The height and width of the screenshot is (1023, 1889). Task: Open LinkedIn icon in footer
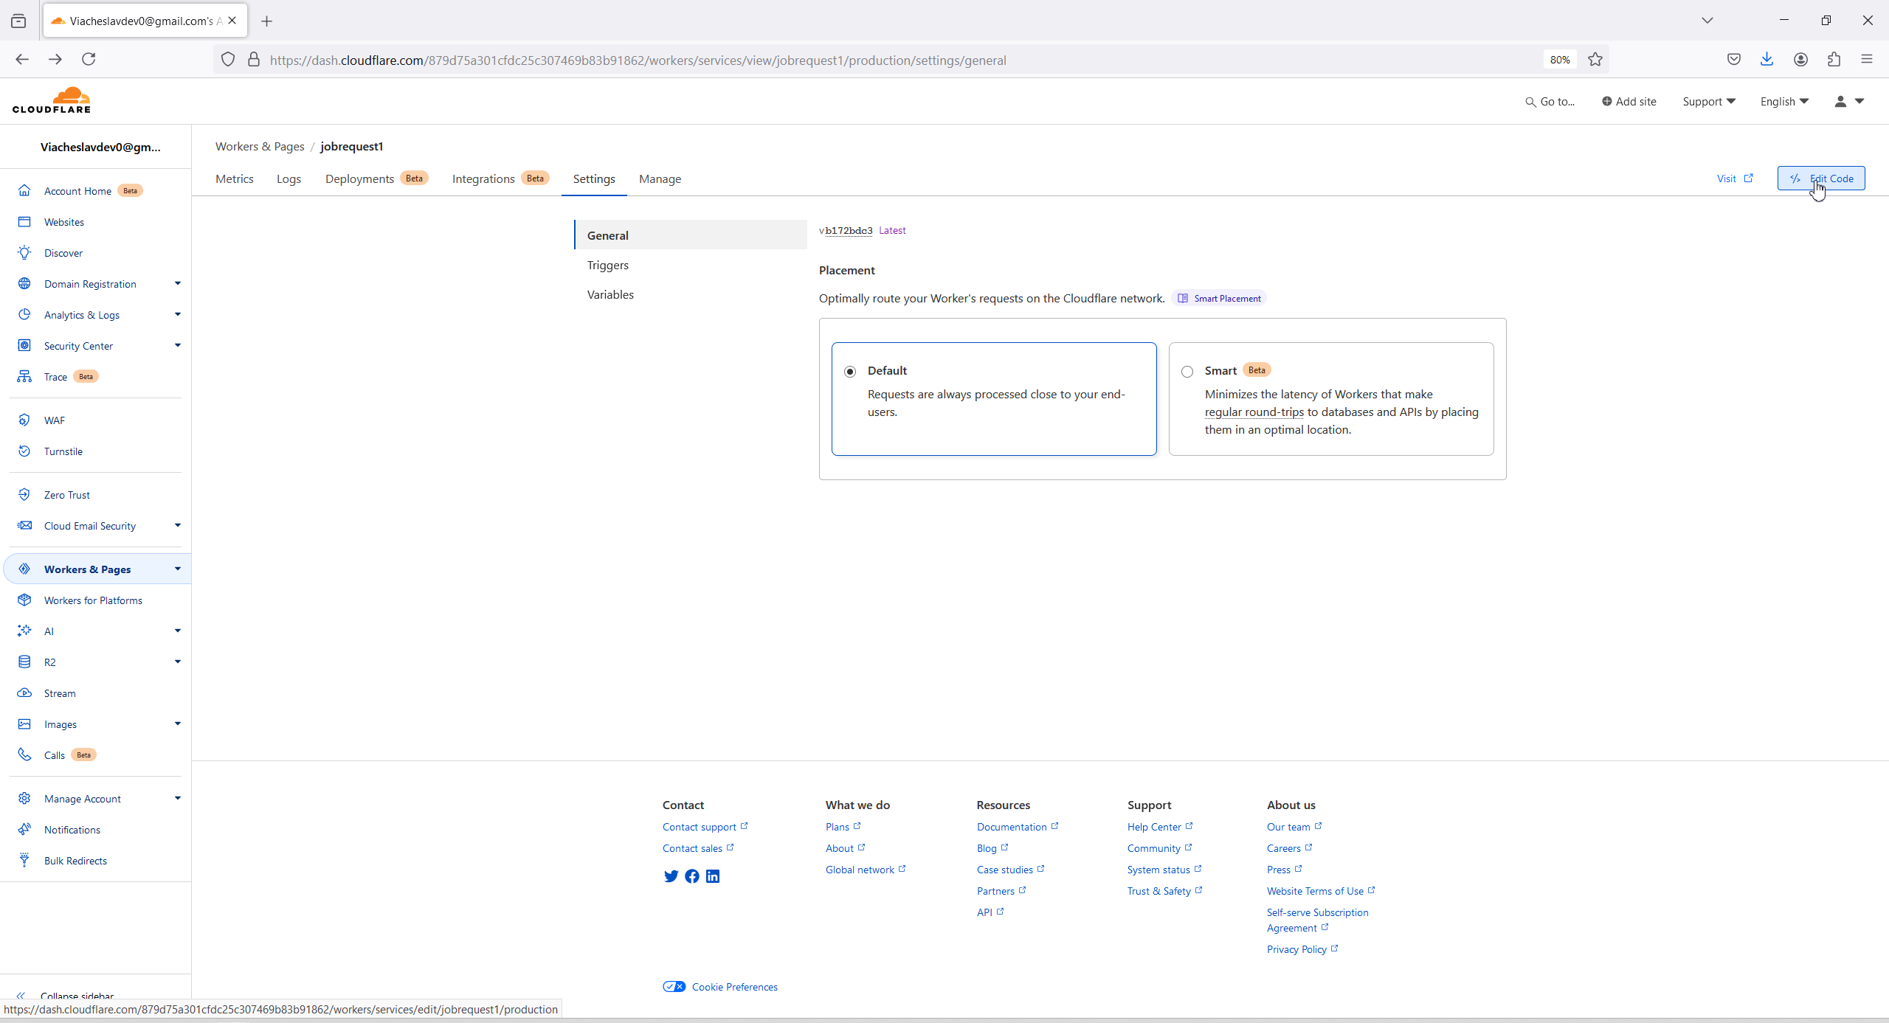coord(713,876)
